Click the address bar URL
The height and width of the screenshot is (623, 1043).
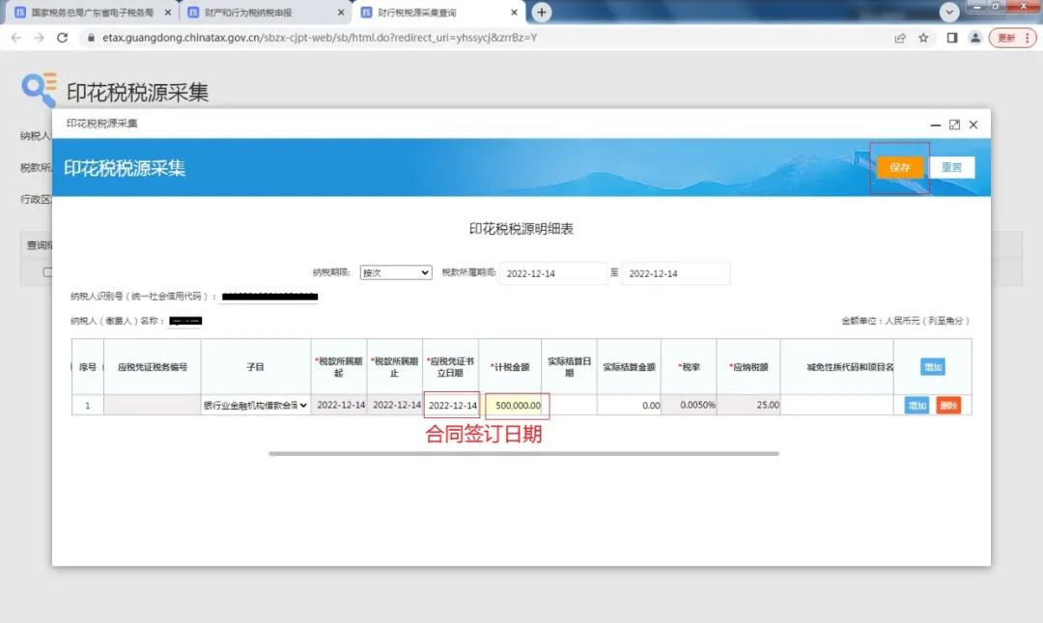320,38
